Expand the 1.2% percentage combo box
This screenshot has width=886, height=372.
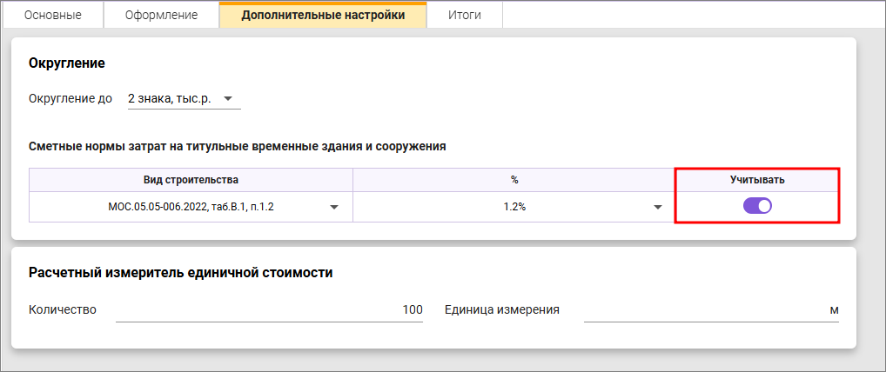tap(513, 207)
